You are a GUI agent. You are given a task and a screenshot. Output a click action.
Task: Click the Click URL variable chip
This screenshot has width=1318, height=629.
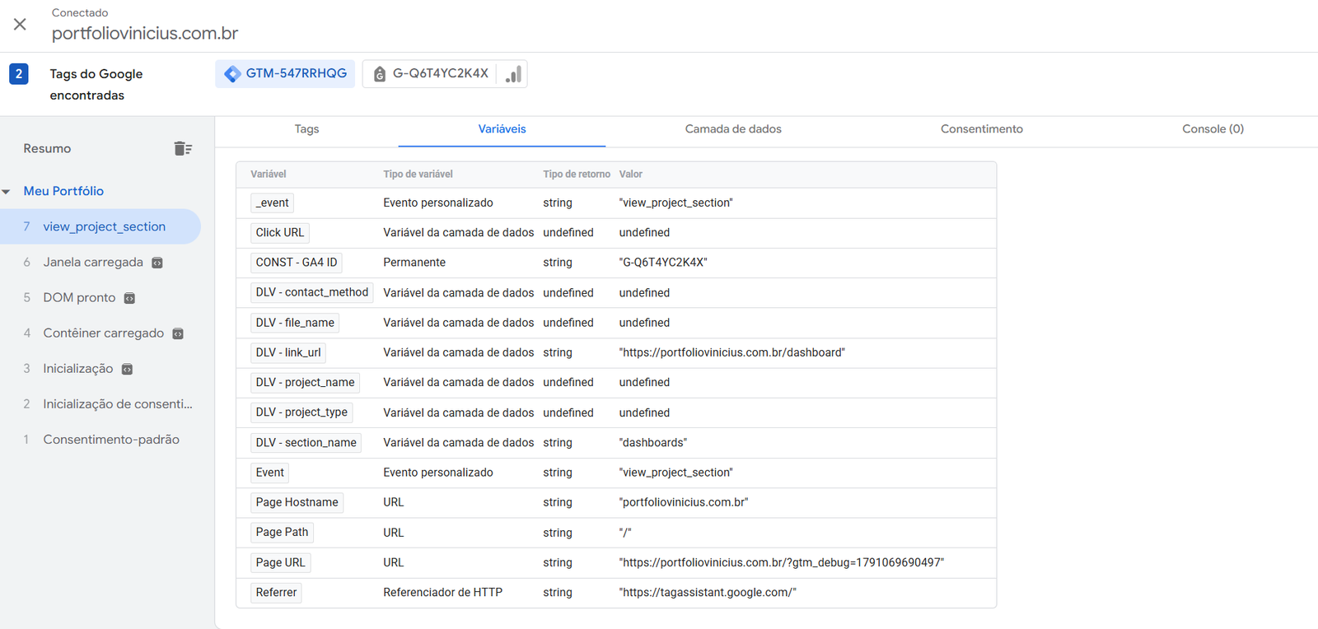[x=280, y=232]
